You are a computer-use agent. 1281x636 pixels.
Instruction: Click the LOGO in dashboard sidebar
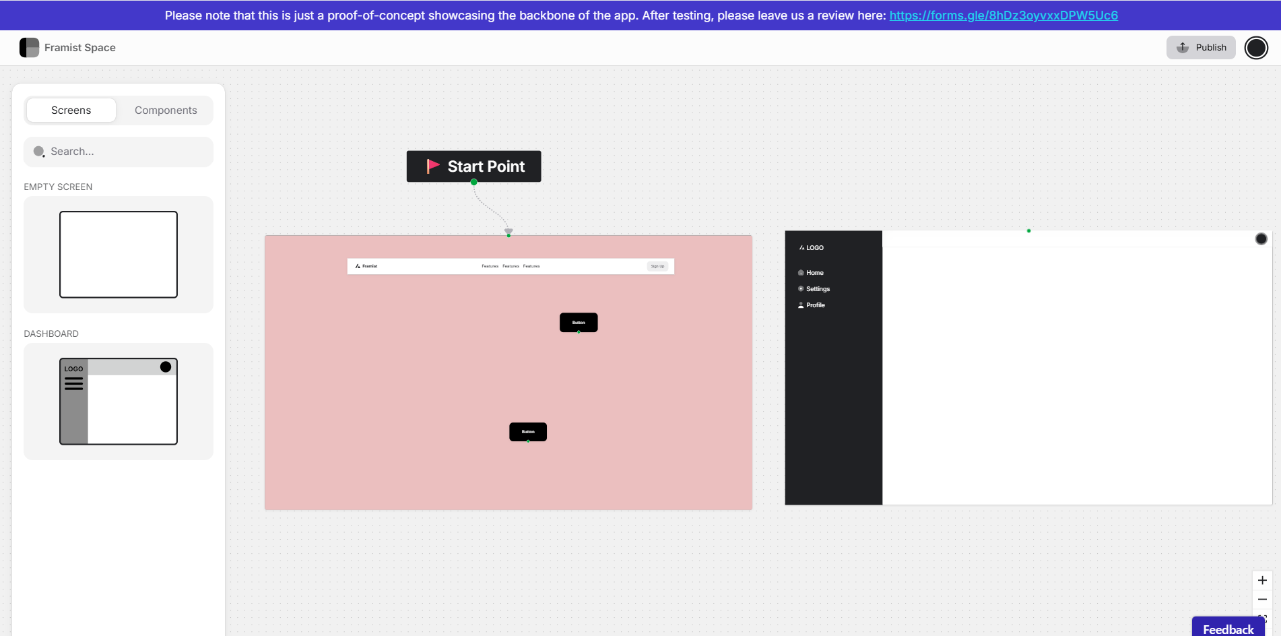tap(812, 248)
